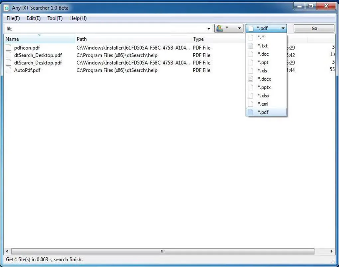Click horizontal scrollbar right arrow
The width and height of the screenshot is (339, 267).
pos(332,251)
